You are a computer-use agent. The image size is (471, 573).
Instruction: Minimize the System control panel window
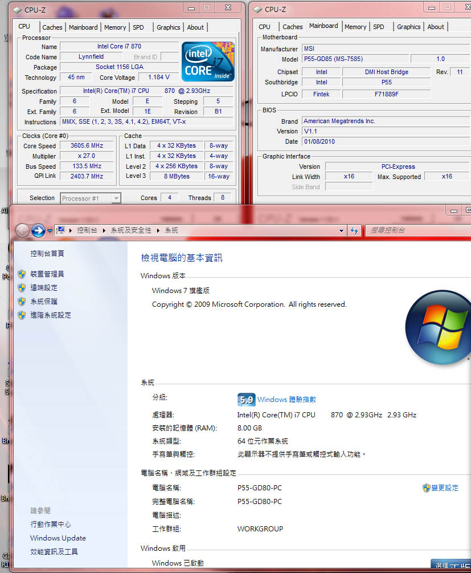454,210
